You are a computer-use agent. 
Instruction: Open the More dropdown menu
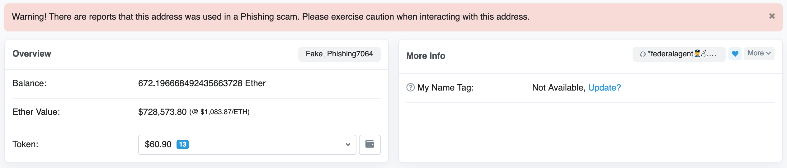click(x=759, y=54)
